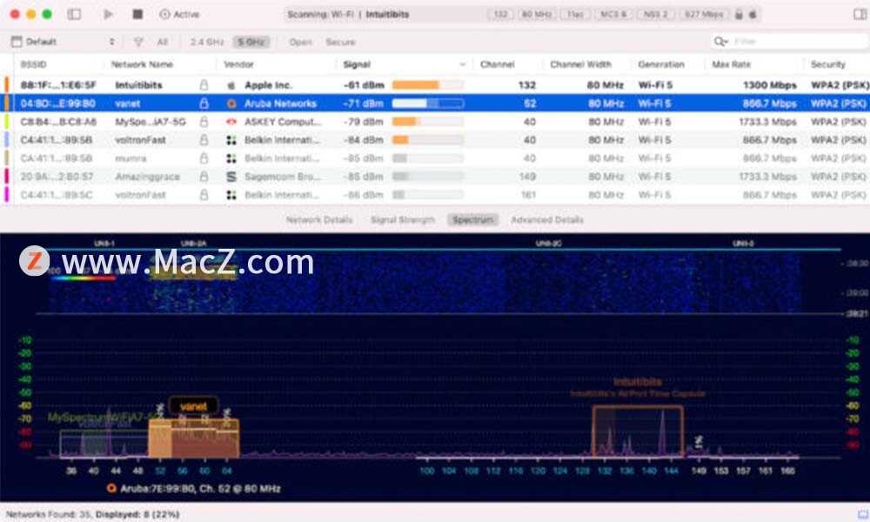870x522 pixels.
Task: Show All bands filter
Action: 162,42
